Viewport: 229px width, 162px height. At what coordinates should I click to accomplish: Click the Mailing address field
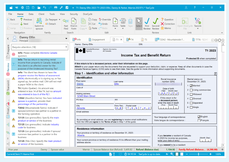pyautogui.click(x=114, y=96)
